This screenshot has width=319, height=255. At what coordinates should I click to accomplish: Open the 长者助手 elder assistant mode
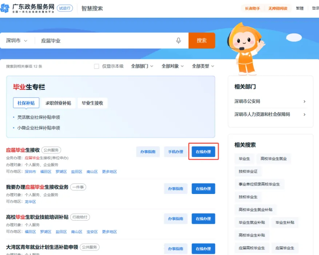[x=252, y=8]
